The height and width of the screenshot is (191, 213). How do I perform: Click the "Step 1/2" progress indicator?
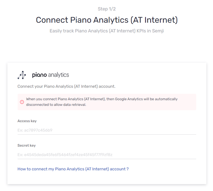tap(106, 9)
